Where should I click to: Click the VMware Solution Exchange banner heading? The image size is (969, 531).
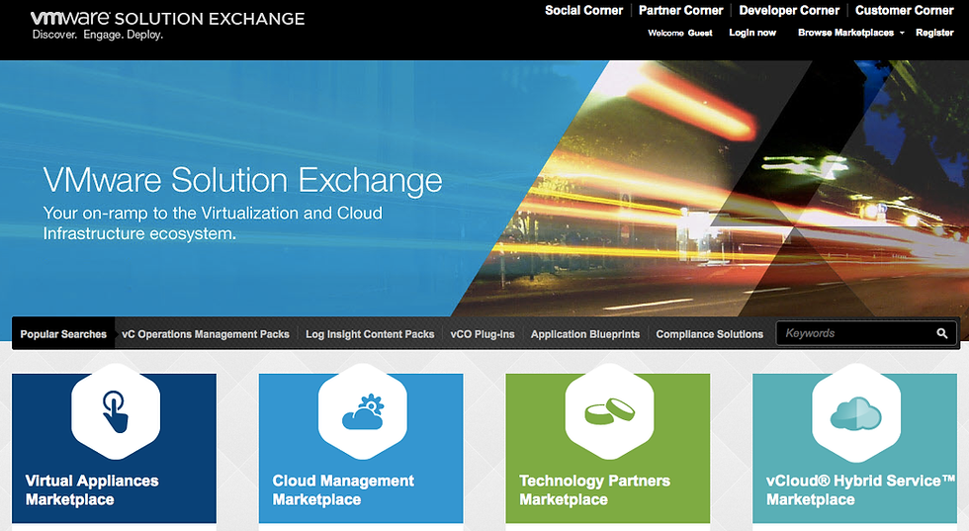point(242,180)
